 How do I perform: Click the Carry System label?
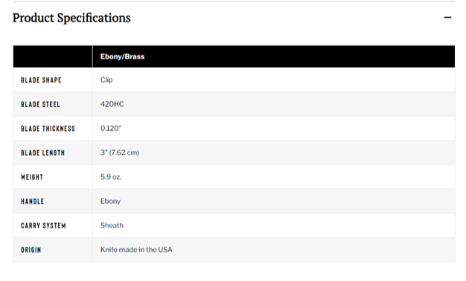[43, 226]
